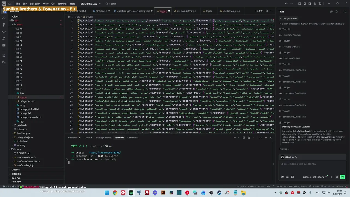Split the terminal pane
Viewport: 350px width, 197px height.
coord(244,138)
